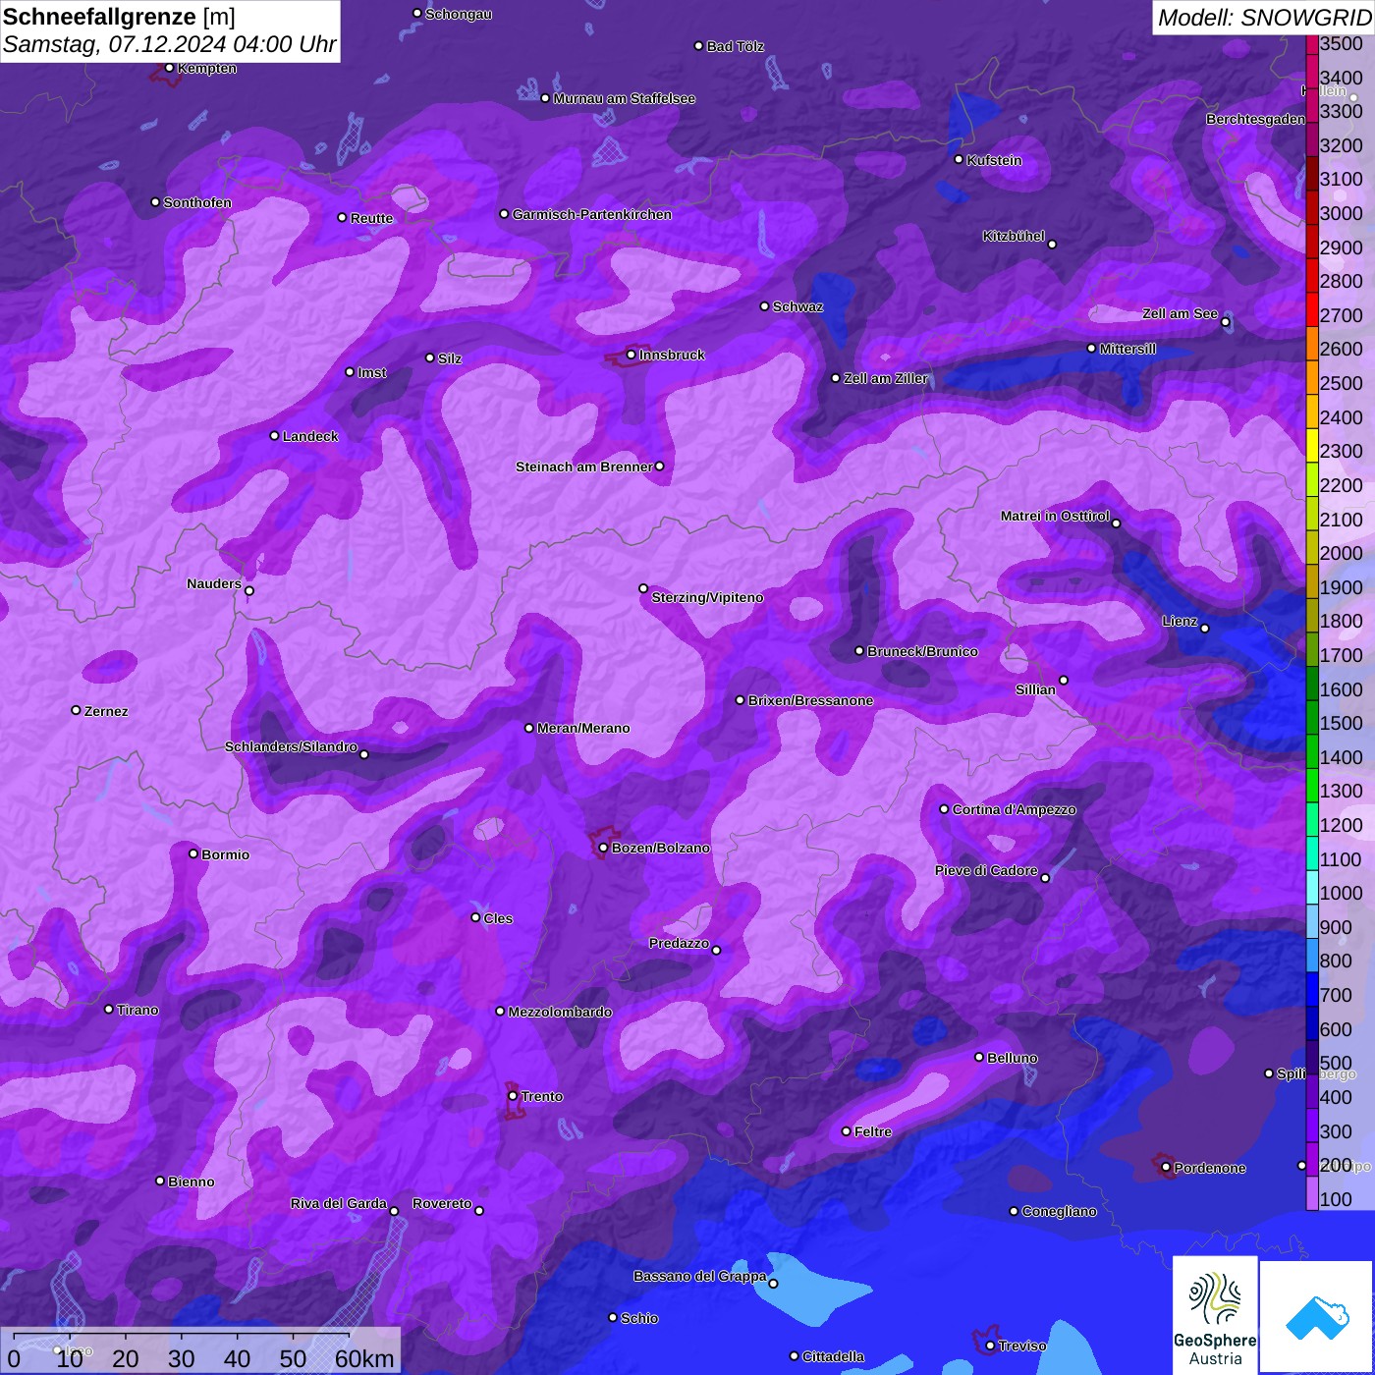
Task: Click the '60km' scale bar label
Action: 364,1358
